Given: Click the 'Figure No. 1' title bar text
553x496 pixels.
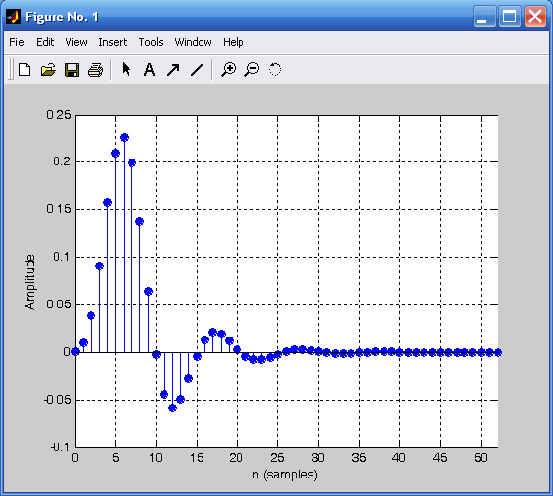Looking at the screenshot, I should 62,17.
